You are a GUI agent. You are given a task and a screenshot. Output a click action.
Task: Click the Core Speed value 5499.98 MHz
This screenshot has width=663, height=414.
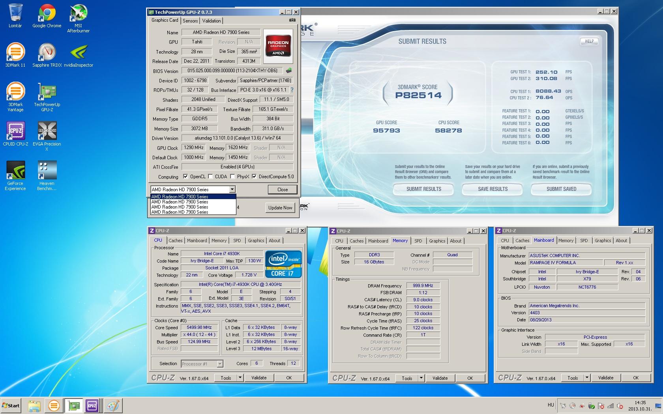click(199, 327)
